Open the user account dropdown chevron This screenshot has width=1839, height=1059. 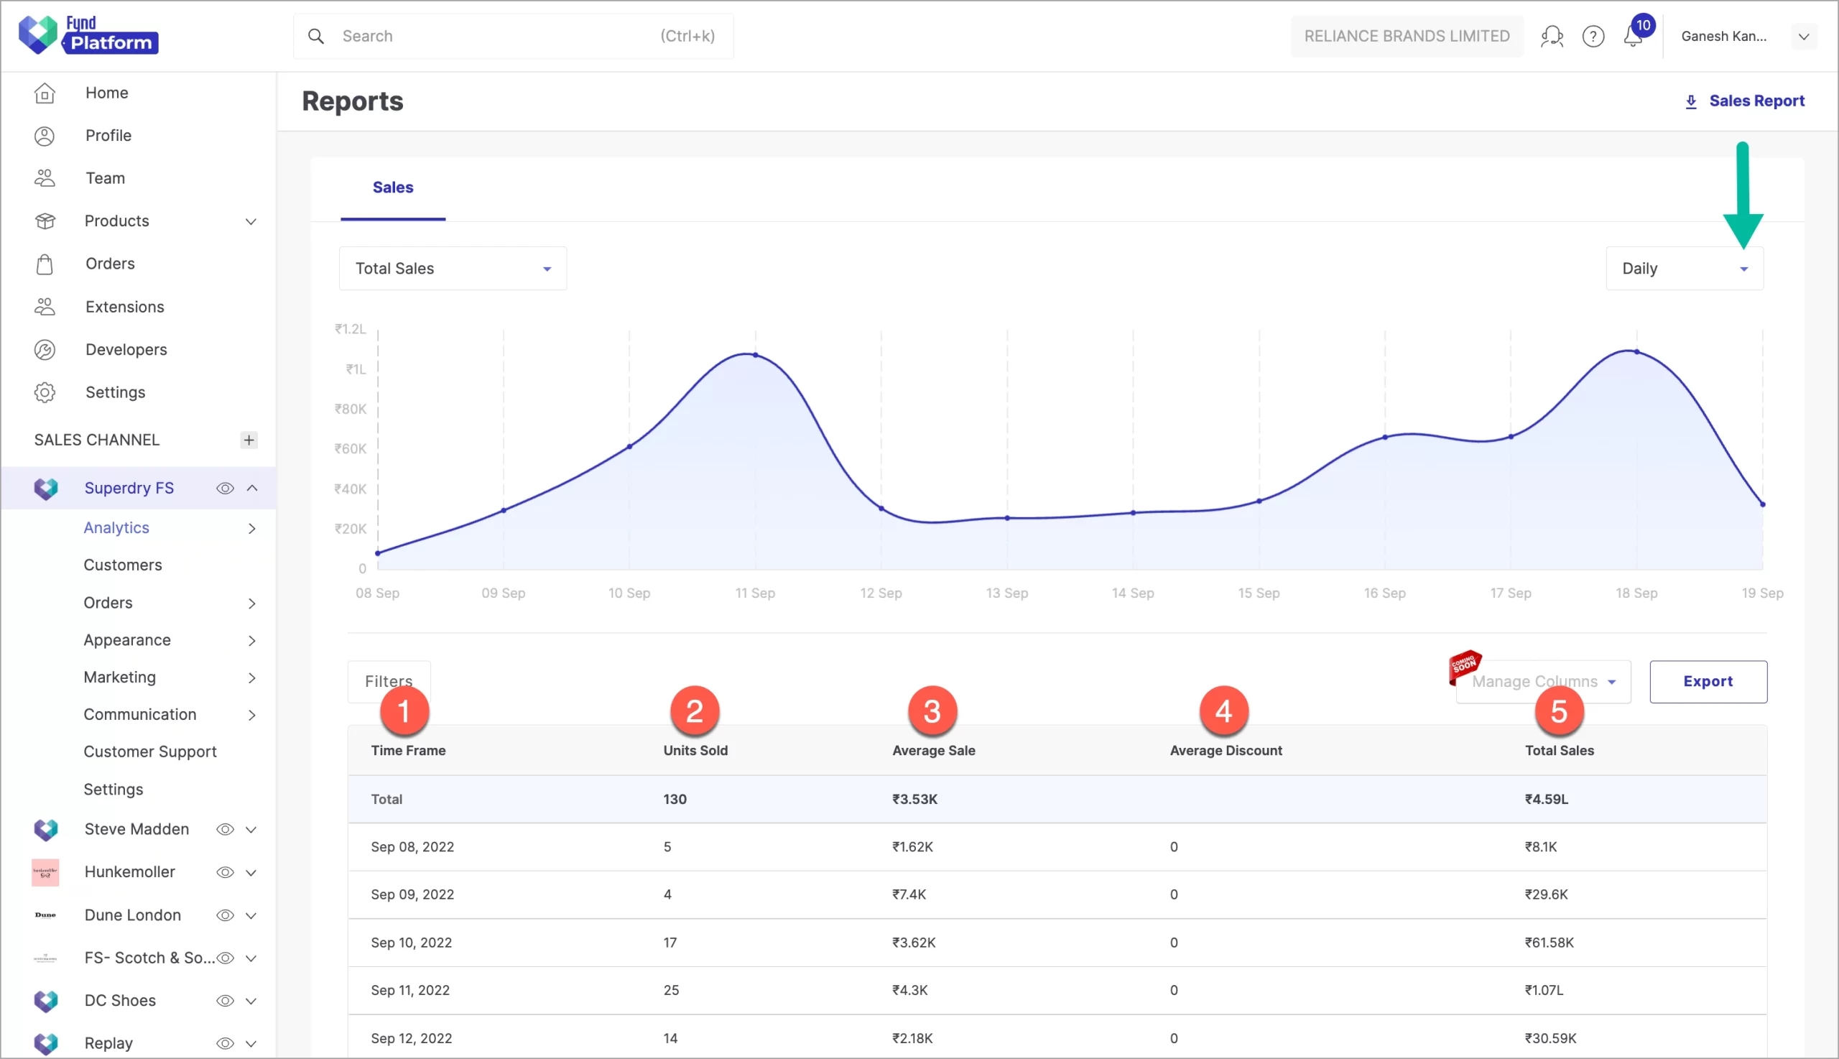(1803, 37)
